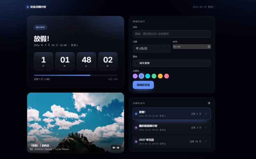Open the clock icon in the time field

[x=209, y=47]
